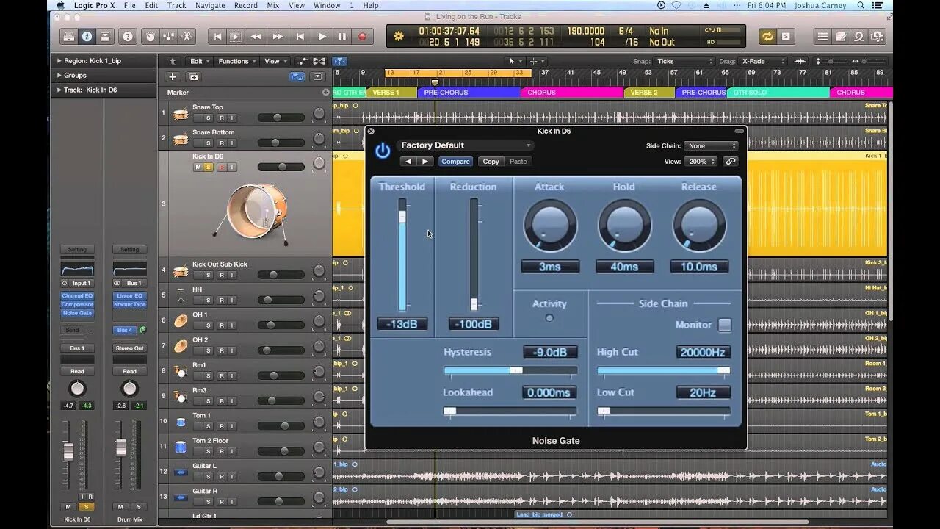Open the Mixer faders icon

(169, 36)
